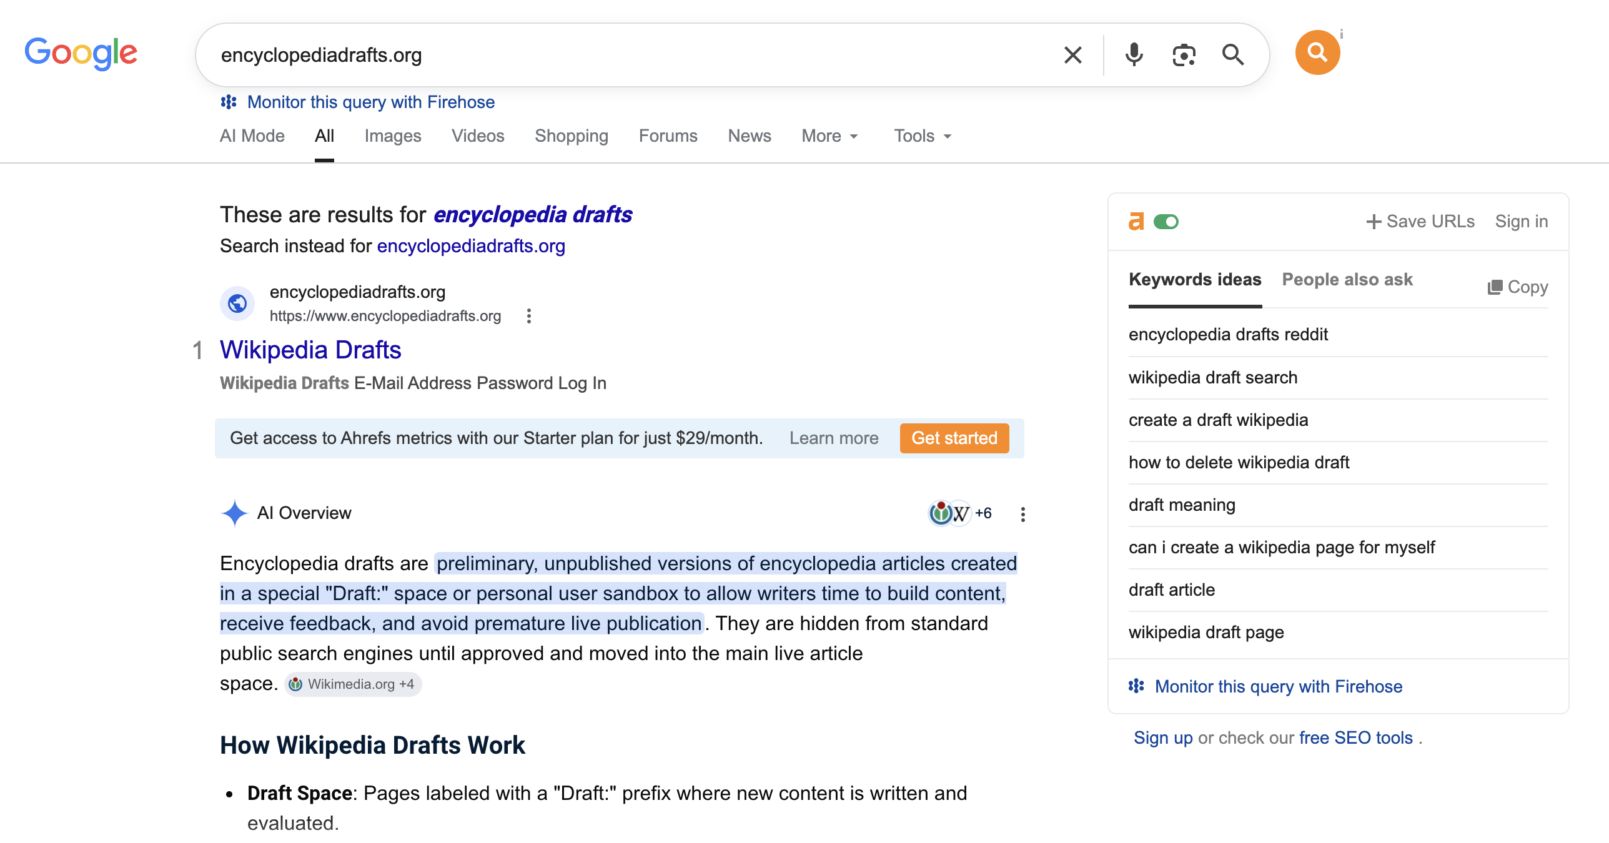Click the Firehose icon below the search bar
1609x843 pixels.
pos(229,102)
